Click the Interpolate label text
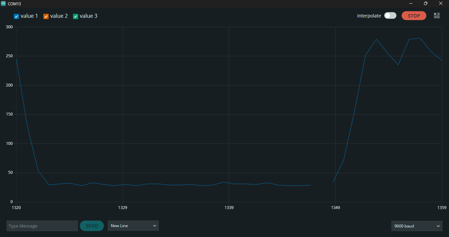The height and width of the screenshot is (237, 449). (369, 16)
